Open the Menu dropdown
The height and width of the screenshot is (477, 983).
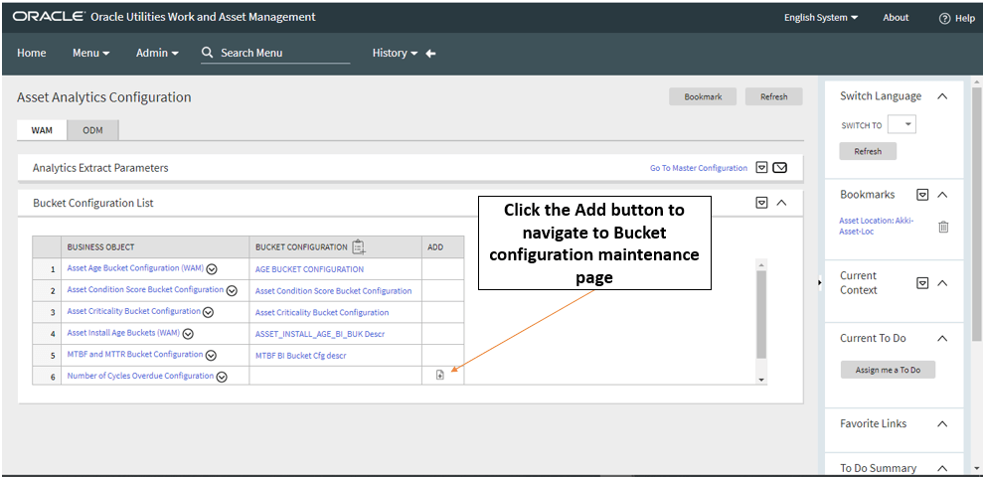click(90, 54)
